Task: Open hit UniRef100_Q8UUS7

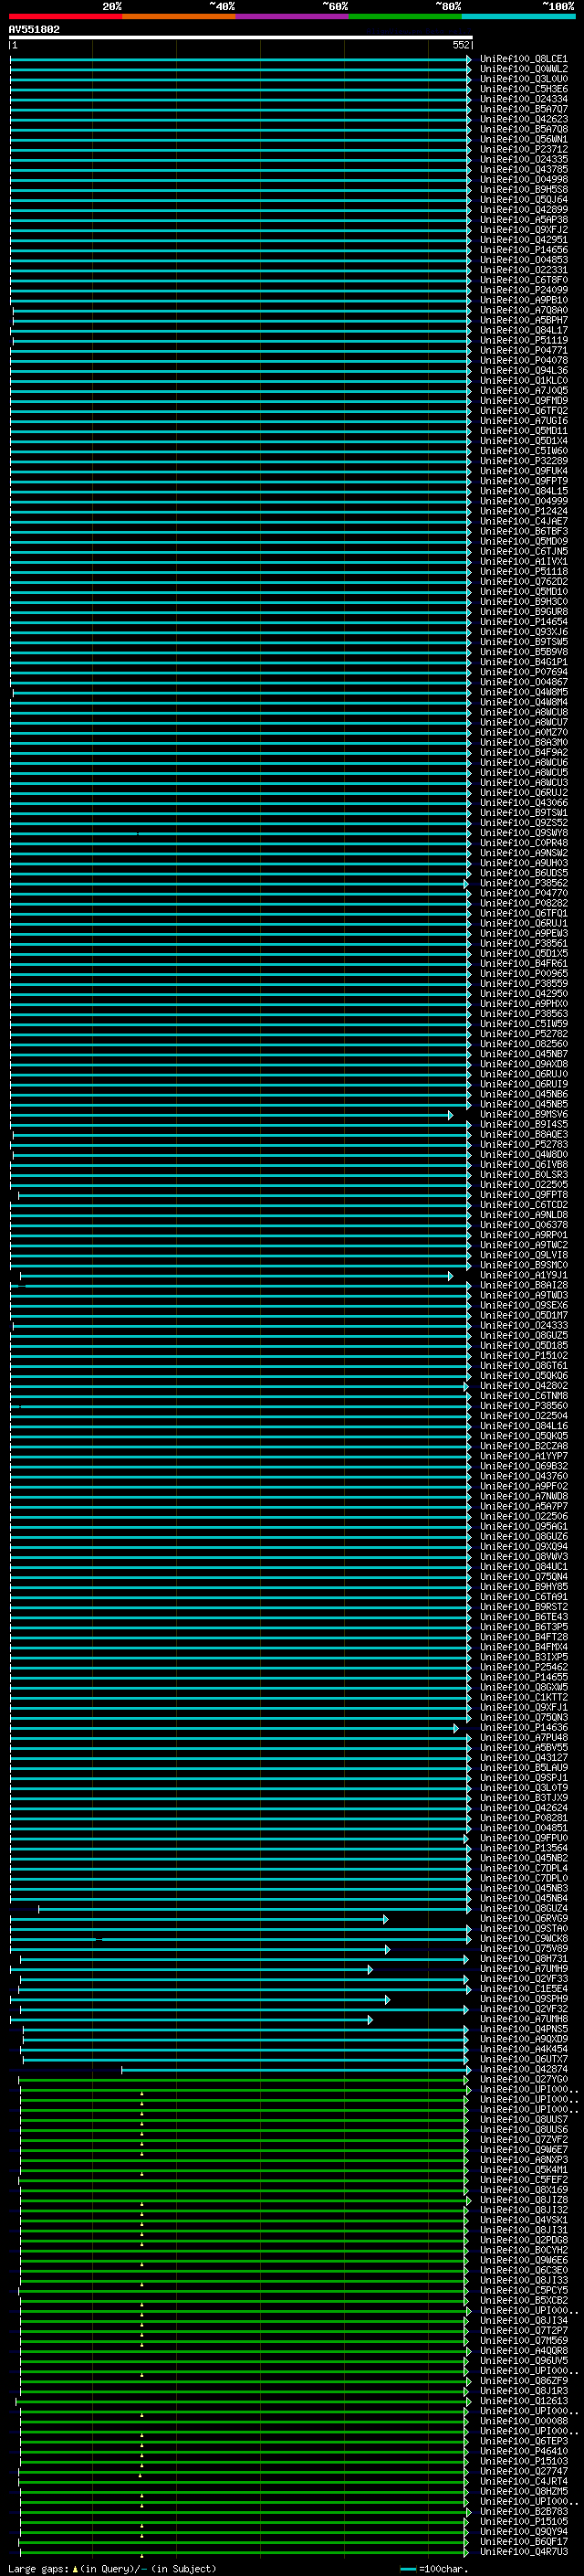Action: [x=523, y=2119]
